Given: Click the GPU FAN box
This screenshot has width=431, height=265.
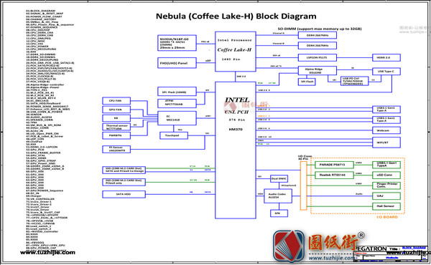Looking at the screenshot, I should (x=116, y=110).
